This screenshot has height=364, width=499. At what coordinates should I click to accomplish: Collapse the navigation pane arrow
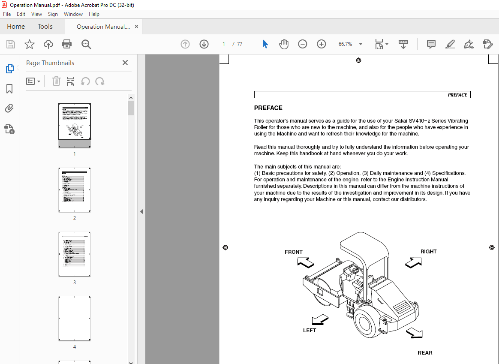[x=141, y=212]
